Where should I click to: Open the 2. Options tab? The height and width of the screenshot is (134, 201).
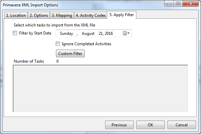point(39,15)
